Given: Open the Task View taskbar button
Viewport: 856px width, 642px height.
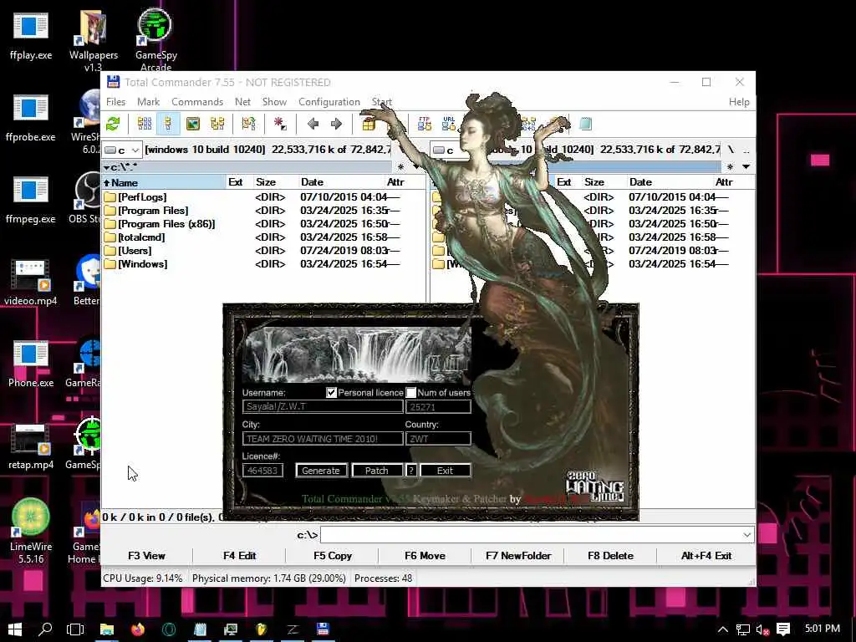Looking at the screenshot, I should [x=75, y=629].
